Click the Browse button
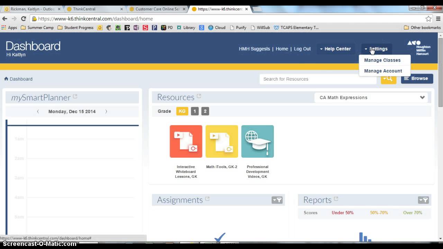This screenshot has height=249, width=443. pos(417,79)
